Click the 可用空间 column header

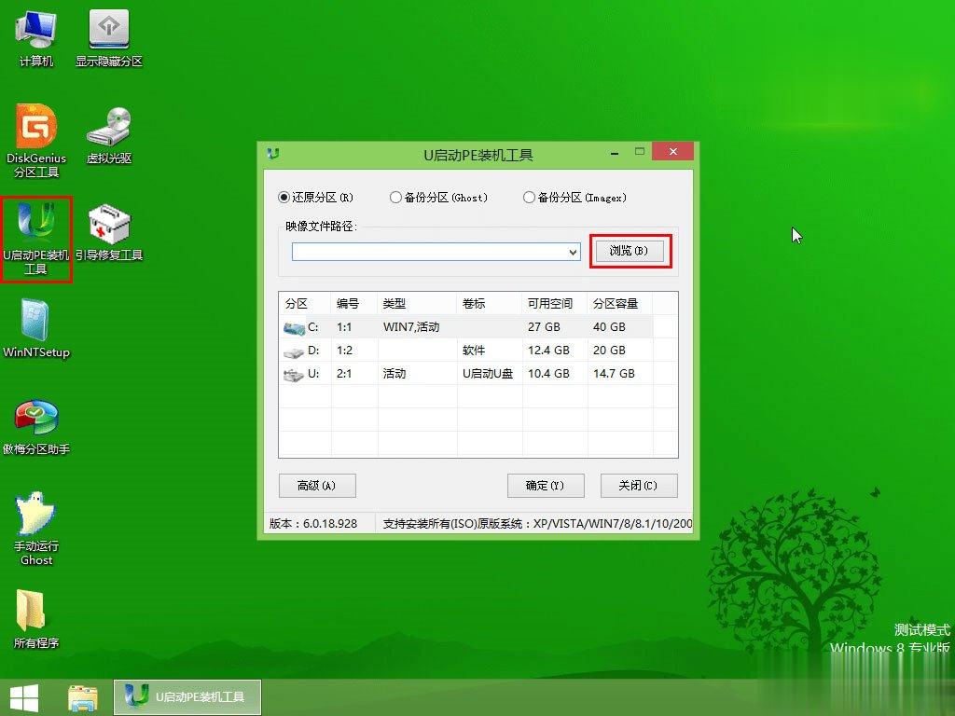[x=554, y=303]
